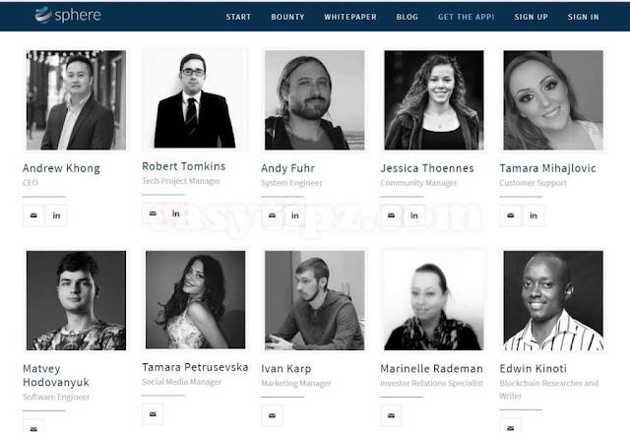Click Andrew Khong's email icon
The width and height of the screenshot is (630, 433).
(33, 216)
